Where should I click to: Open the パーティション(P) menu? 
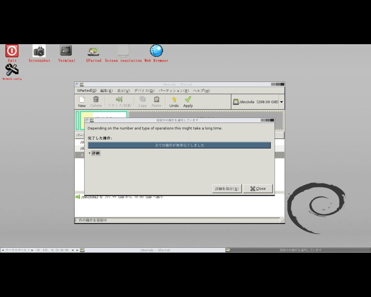pyautogui.click(x=174, y=91)
